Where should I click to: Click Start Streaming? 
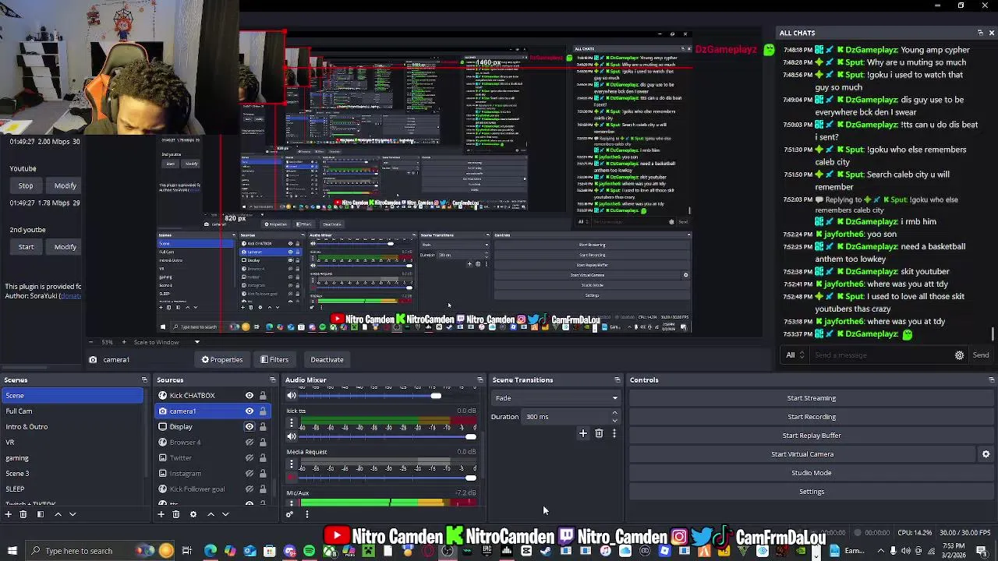pos(811,398)
